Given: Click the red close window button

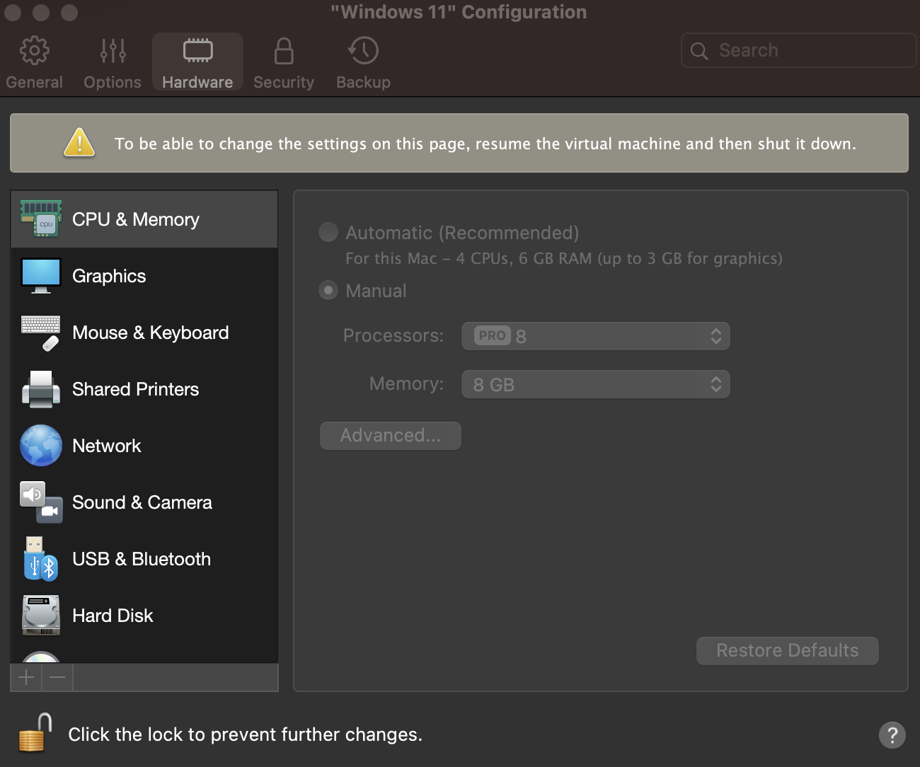Looking at the screenshot, I should point(13,12).
